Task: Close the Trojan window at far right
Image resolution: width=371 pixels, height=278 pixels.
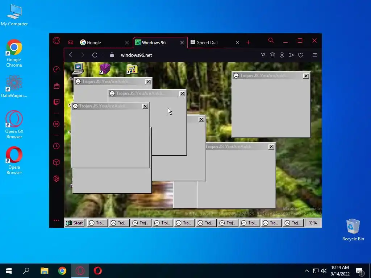Action: tap(306, 76)
